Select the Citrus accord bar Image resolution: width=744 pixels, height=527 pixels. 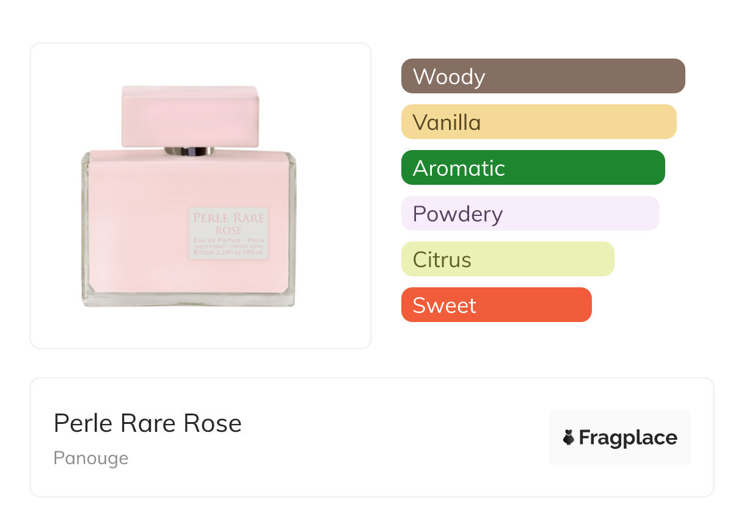507,259
